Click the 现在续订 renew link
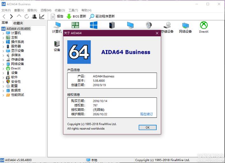225x163 pixels. 147,114
